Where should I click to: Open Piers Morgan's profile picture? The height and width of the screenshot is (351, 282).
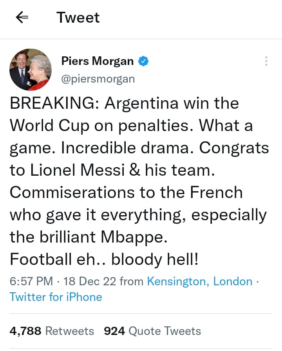pyautogui.click(x=30, y=70)
